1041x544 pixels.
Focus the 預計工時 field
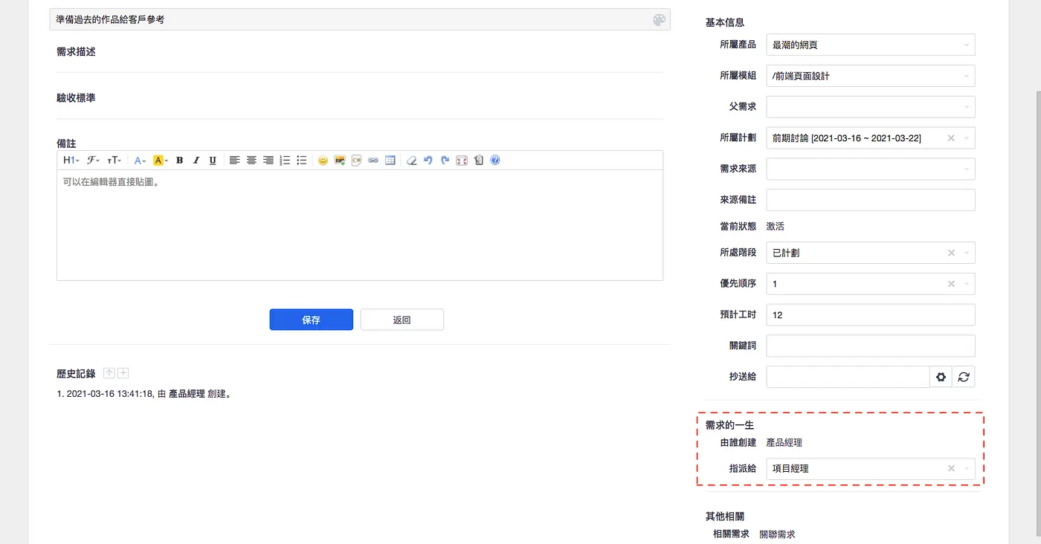870,315
